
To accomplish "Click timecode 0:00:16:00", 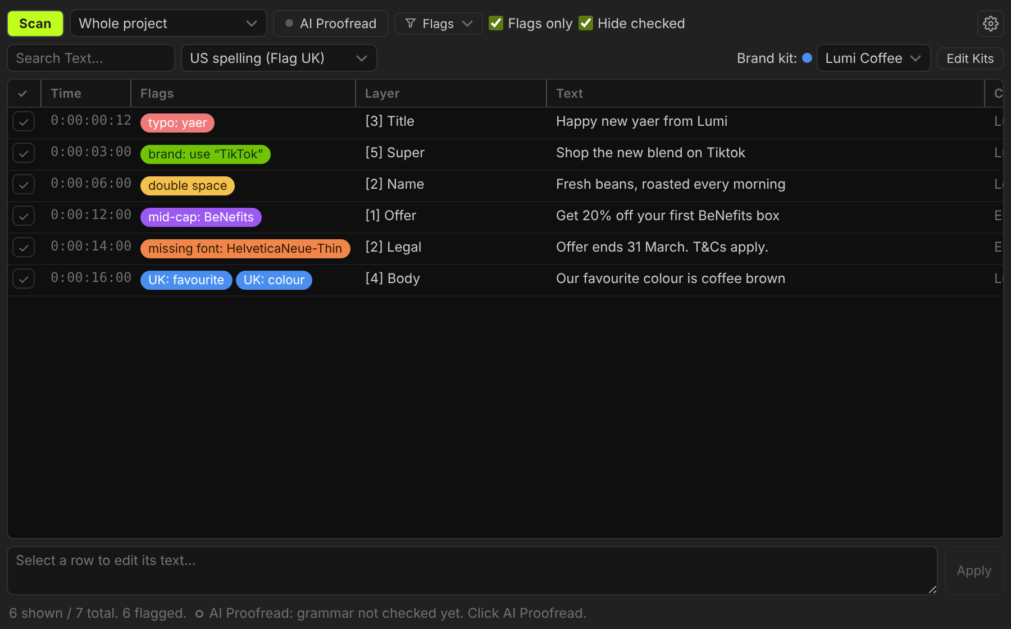I will click(x=91, y=277).
